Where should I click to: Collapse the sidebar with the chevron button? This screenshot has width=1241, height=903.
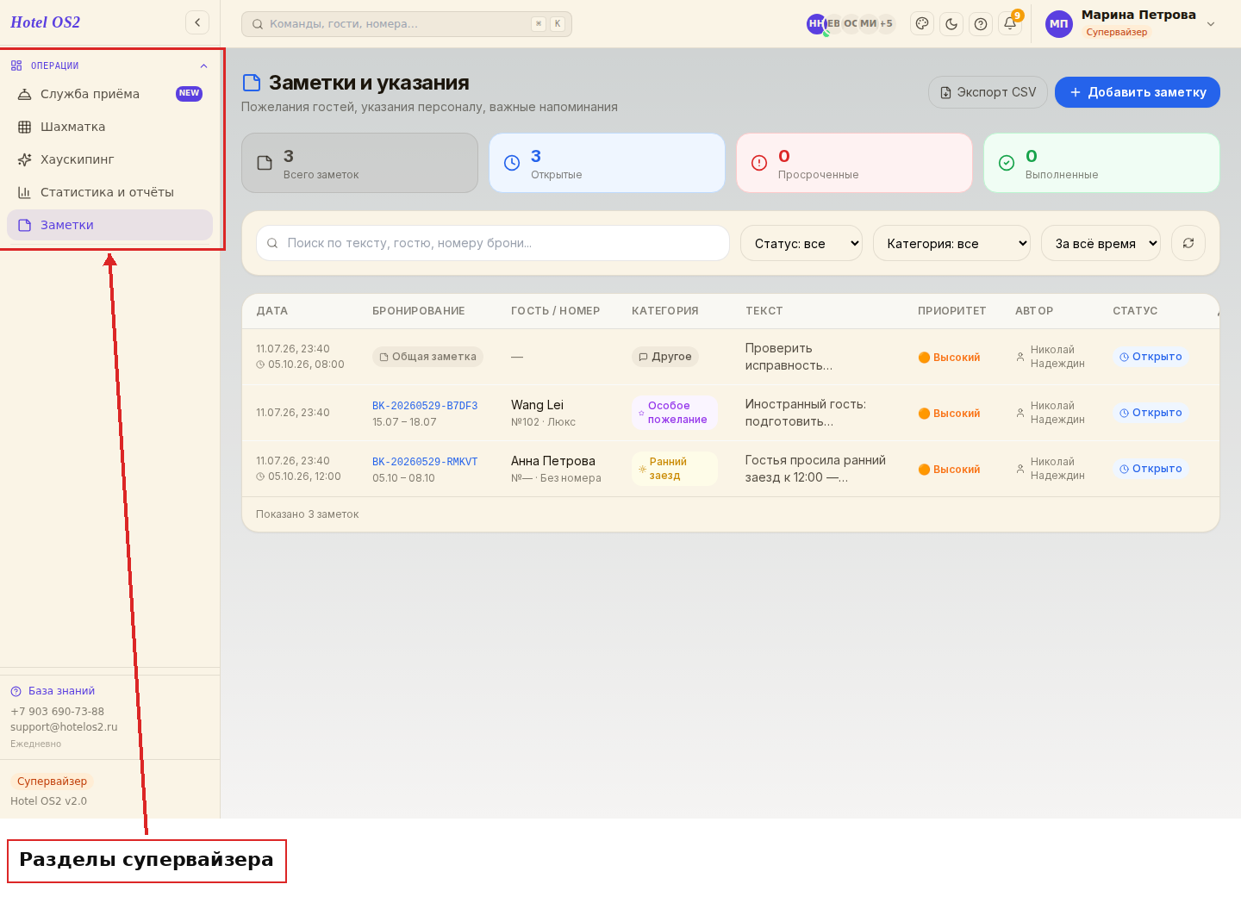(197, 22)
